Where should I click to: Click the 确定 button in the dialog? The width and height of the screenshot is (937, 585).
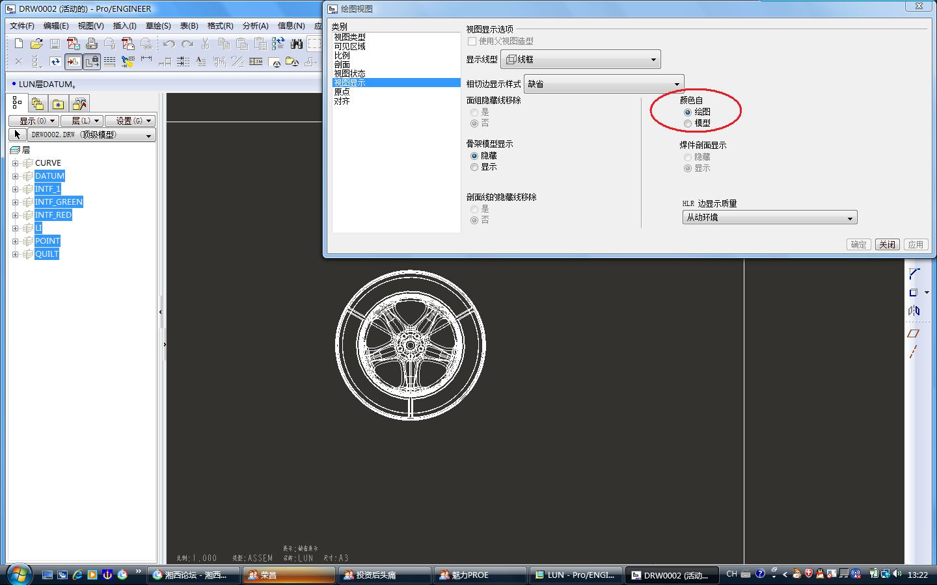click(859, 244)
